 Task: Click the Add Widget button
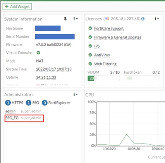point(17,7)
